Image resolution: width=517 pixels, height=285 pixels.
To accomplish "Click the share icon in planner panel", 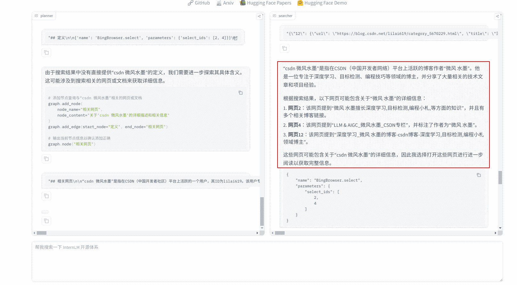I will [x=259, y=16].
